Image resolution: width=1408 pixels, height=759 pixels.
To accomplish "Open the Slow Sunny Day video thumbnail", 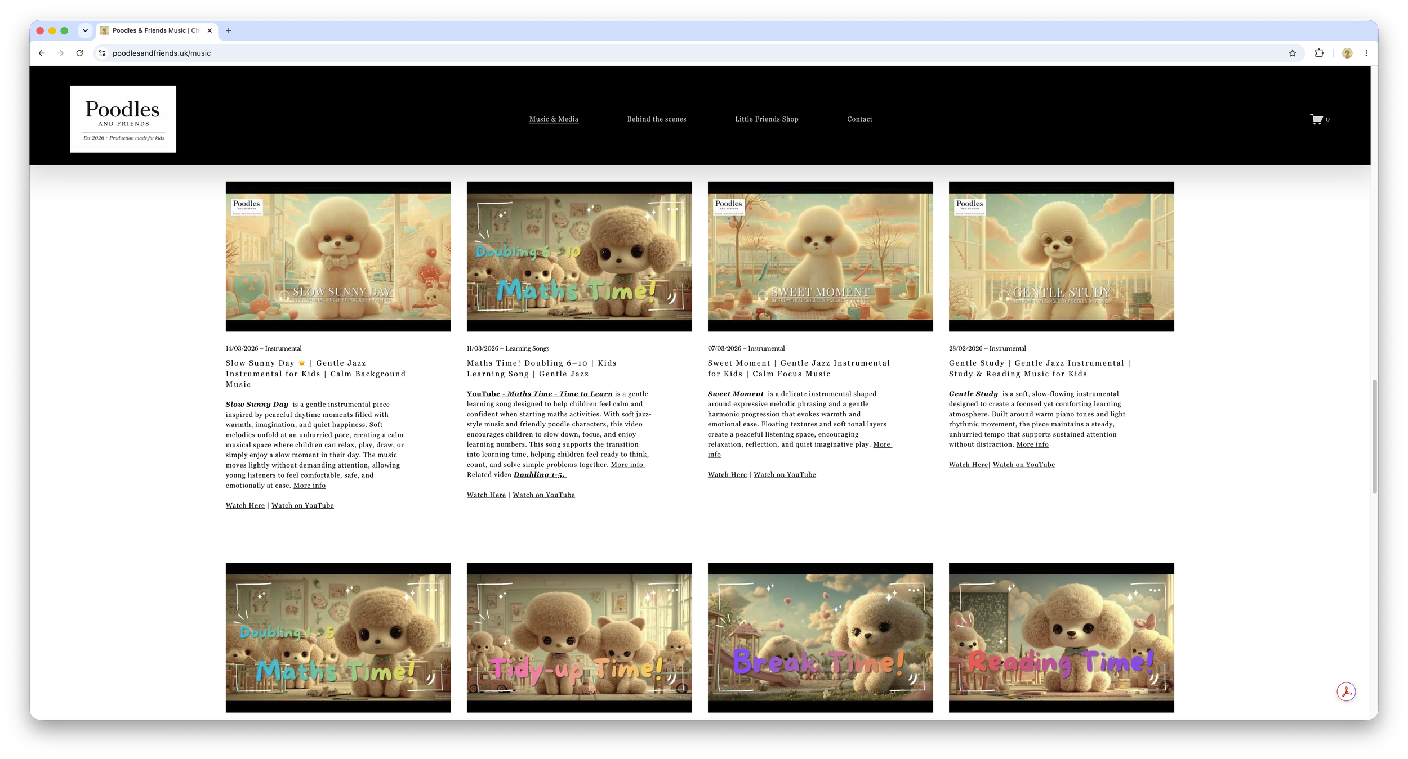I will click(338, 256).
